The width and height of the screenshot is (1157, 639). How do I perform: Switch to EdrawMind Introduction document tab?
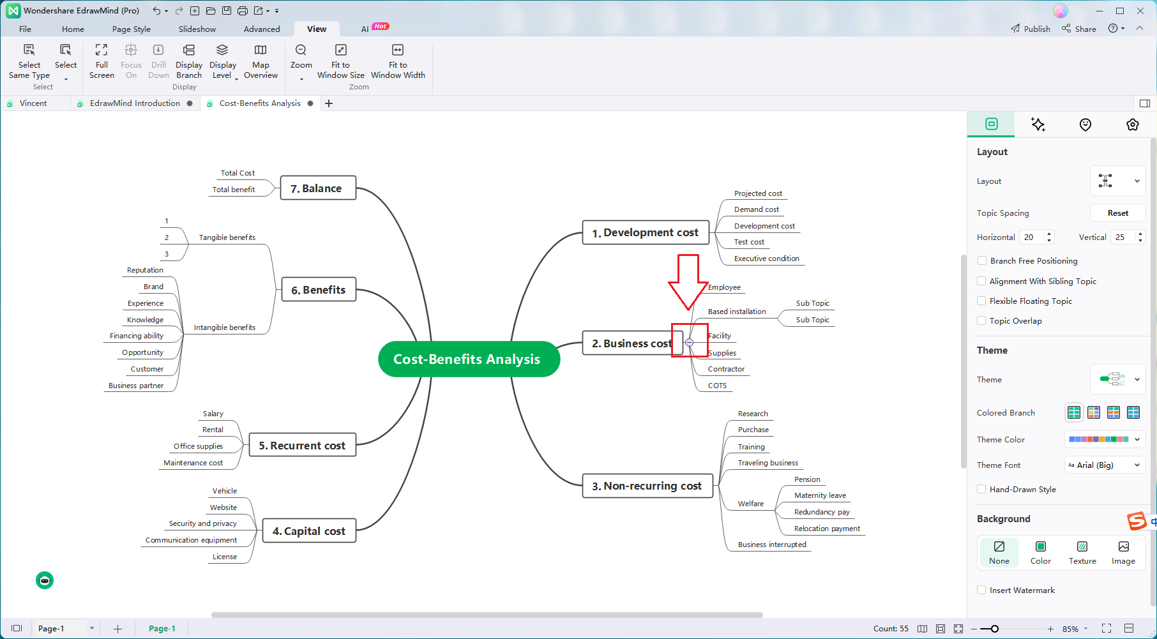[135, 103]
